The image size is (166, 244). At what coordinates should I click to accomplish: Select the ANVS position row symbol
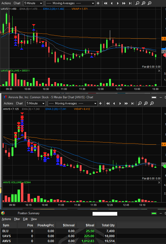point(7,241)
